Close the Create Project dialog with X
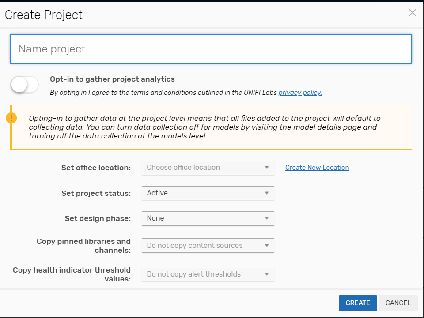This screenshot has width=424, height=318. [413, 13]
